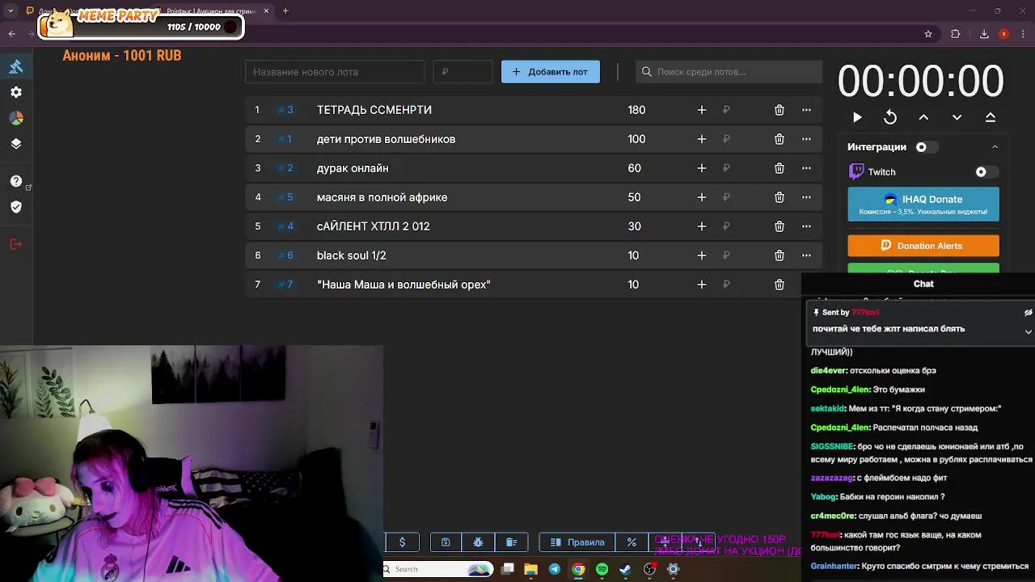
Task: Open browser extensions puzzle icon
Action: coord(956,34)
